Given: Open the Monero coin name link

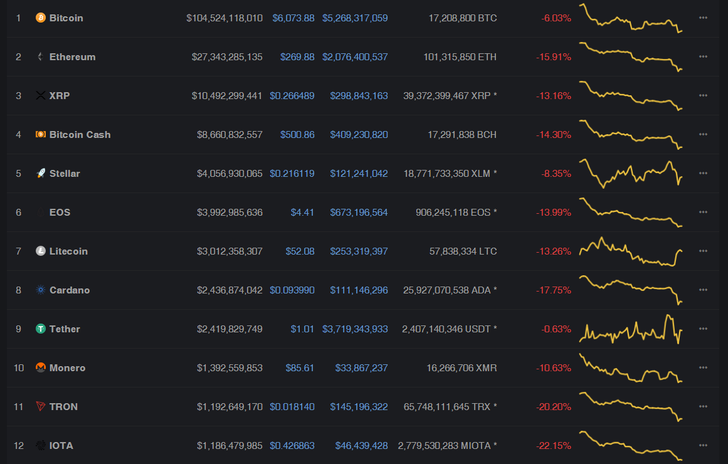Looking at the screenshot, I should (x=67, y=367).
